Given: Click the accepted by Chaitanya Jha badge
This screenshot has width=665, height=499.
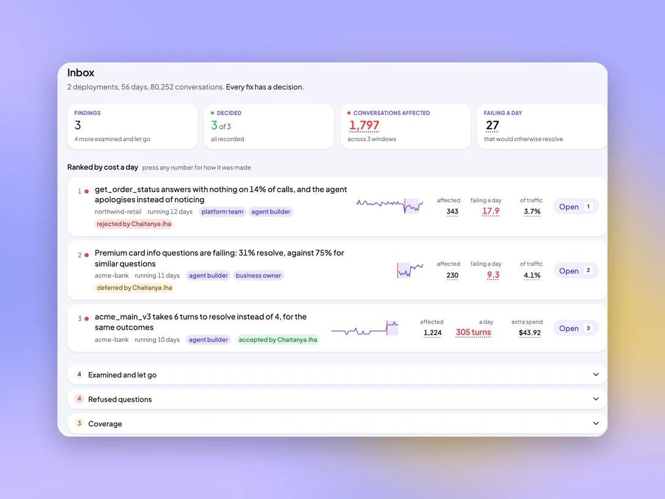Looking at the screenshot, I should point(277,339).
